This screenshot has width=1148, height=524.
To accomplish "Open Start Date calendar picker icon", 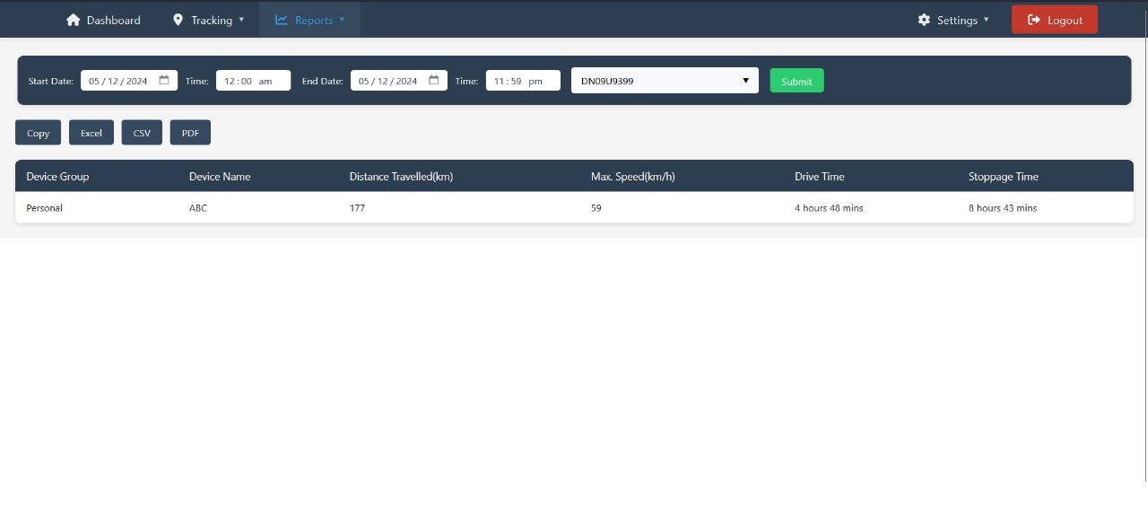I will coord(164,81).
